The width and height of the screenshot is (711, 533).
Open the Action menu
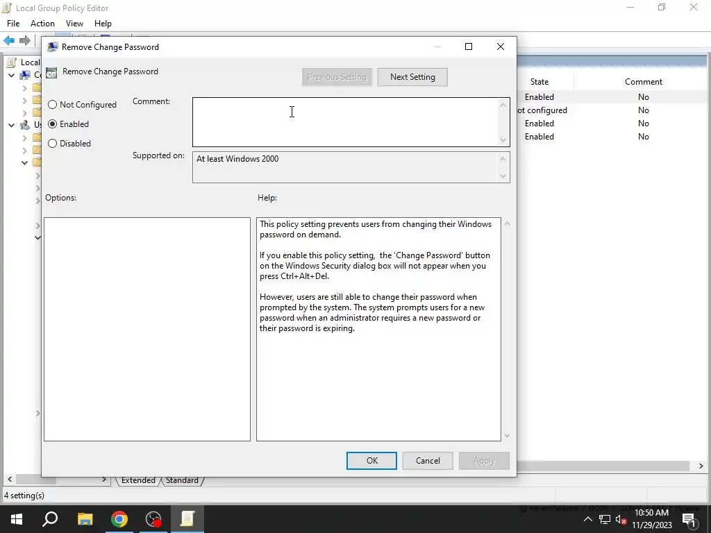pyautogui.click(x=42, y=24)
